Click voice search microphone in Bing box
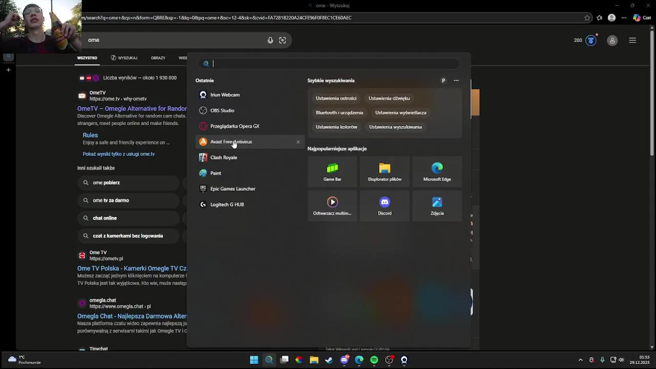 [270, 40]
